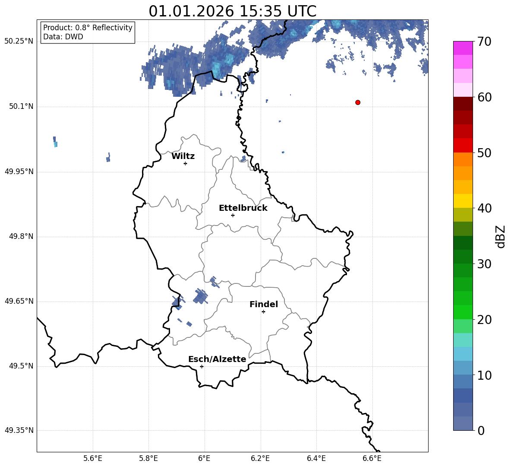Click the dBZ colorbar axis label

click(x=500, y=236)
